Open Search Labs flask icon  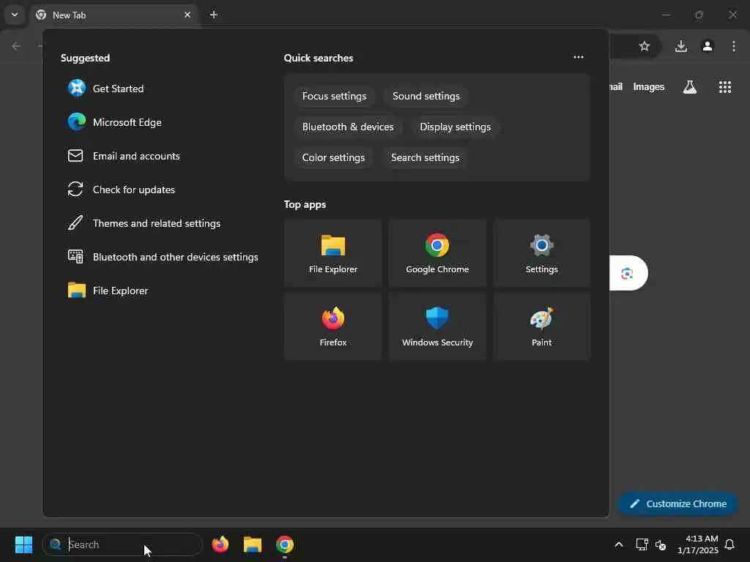(x=690, y=87)
